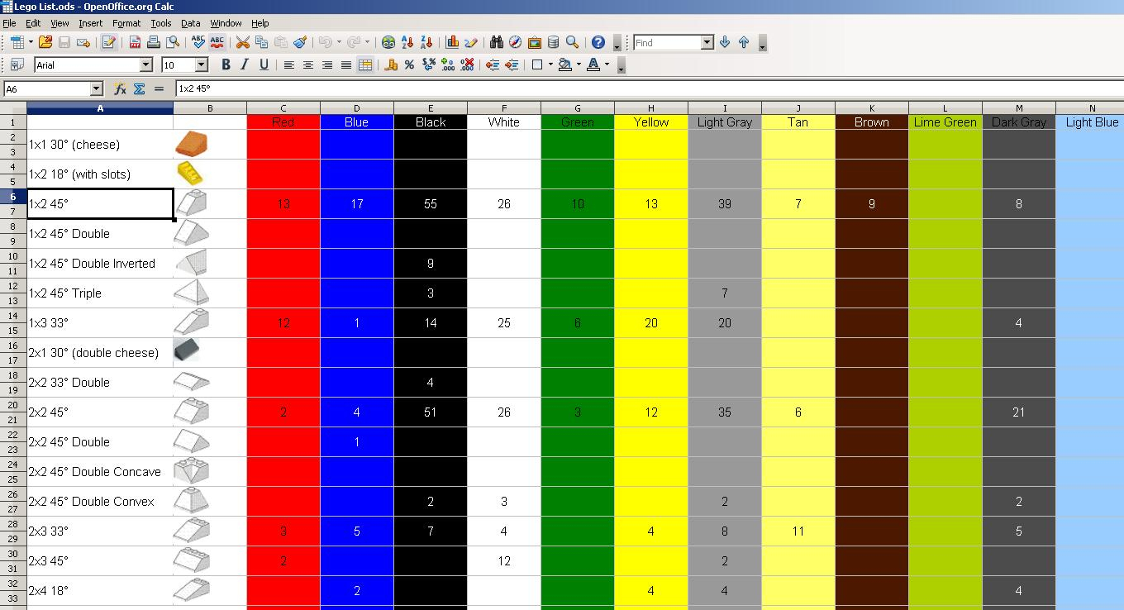
Task: Open the Borders dropdown arrow
Action: click(550, 64)
